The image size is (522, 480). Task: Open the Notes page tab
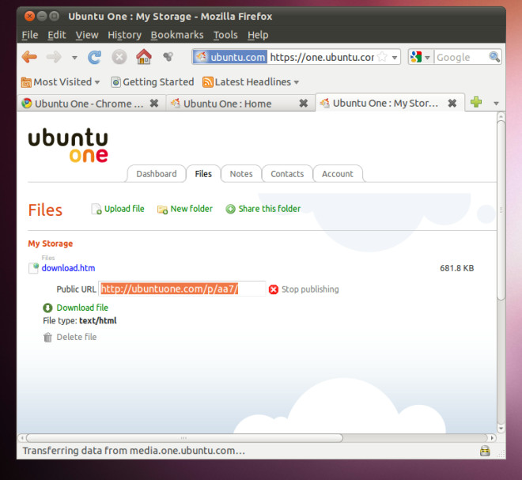click(x=241, y=174)
